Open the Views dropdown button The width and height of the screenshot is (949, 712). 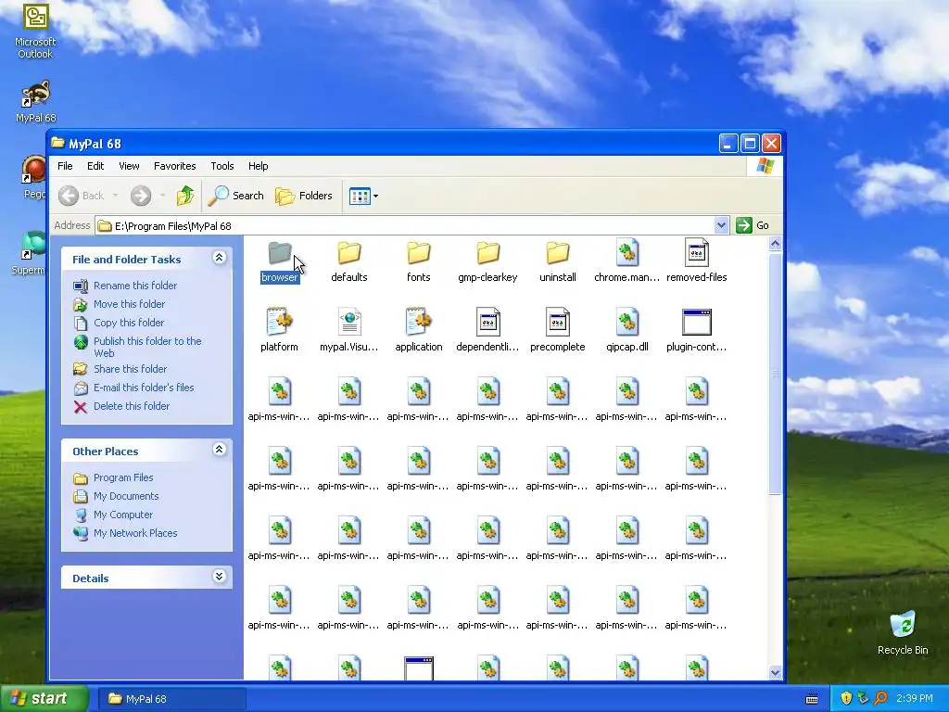363,196
